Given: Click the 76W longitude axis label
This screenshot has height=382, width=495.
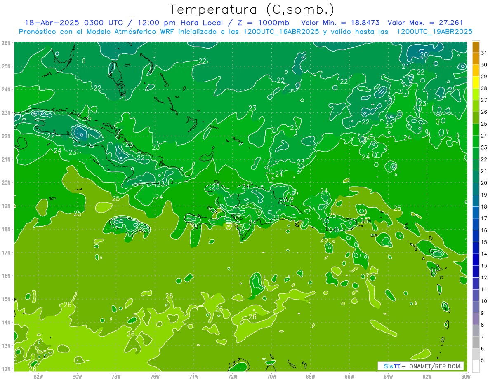Looking at the screenshot, I should pyautogui.click(x=155, y=376).
